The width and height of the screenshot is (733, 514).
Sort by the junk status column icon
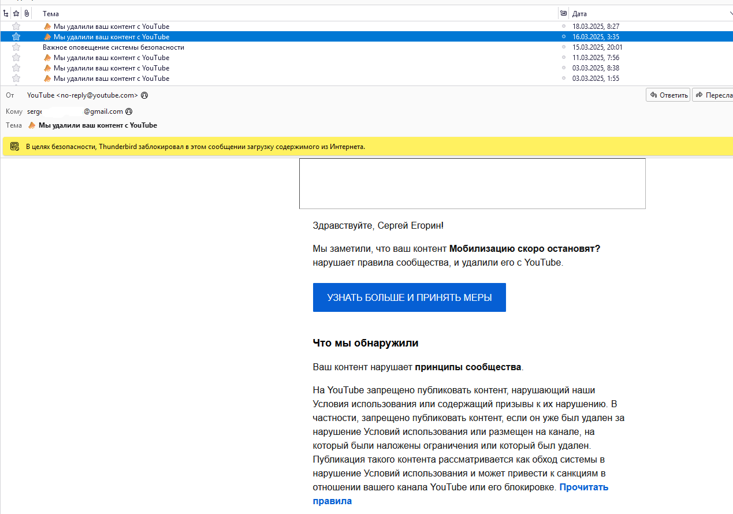pyautogui.click(x=563, y=13)
